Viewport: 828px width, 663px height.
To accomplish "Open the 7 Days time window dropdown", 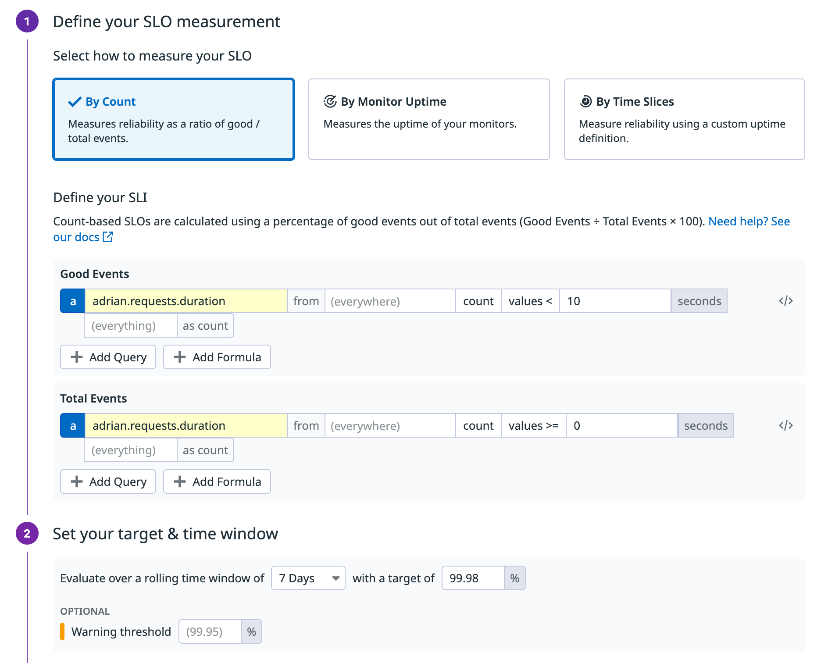I will pyautogui.click(x=308, y=578).
